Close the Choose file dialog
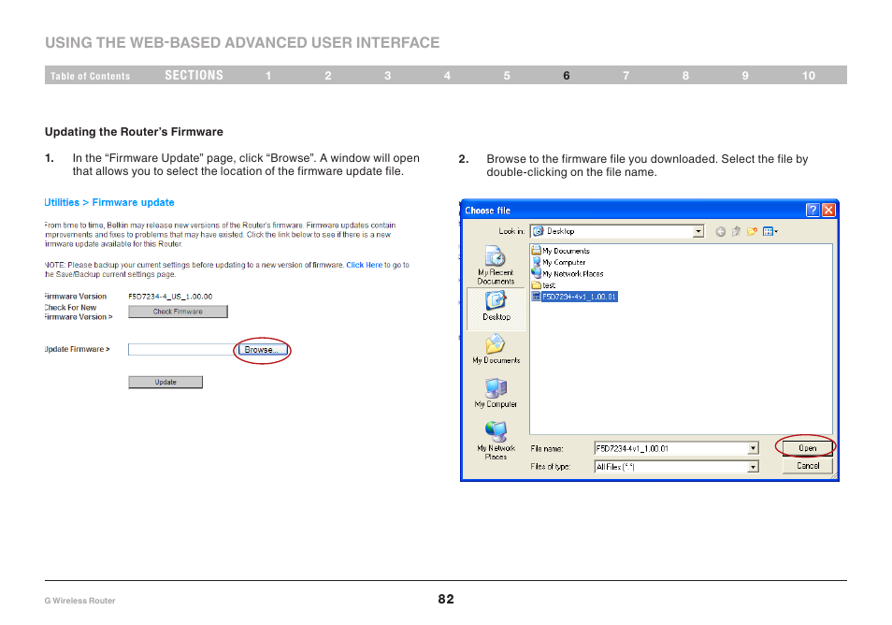The image size is (892, 625). coord(828,210)
